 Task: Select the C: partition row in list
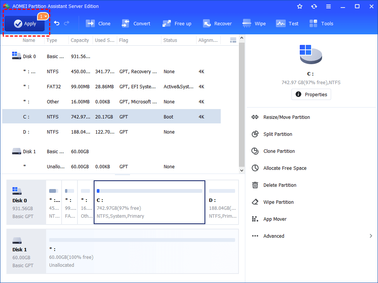click(x=112, y=117)
